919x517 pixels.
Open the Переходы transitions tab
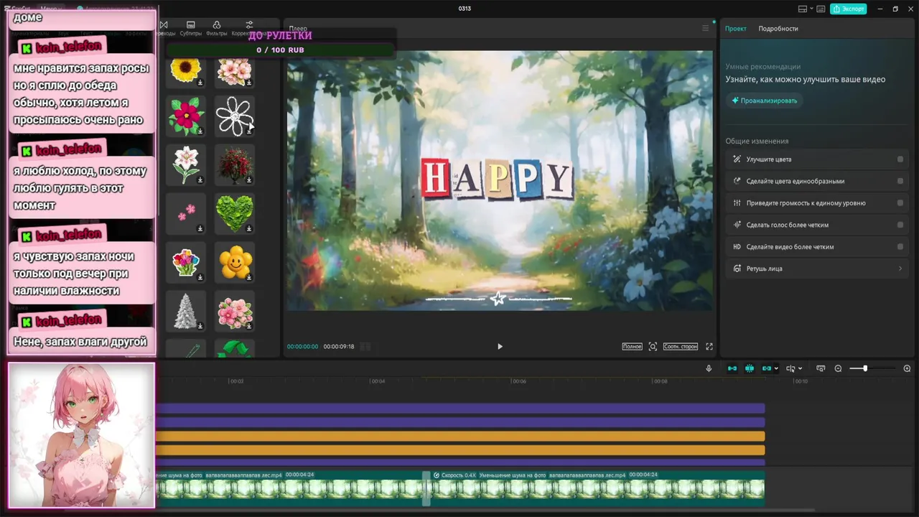pyautogui.click(x=164, y=29)
